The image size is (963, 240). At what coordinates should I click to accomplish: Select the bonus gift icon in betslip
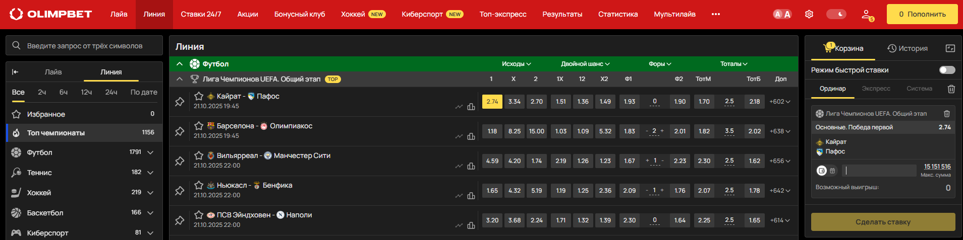pos(832,171)
